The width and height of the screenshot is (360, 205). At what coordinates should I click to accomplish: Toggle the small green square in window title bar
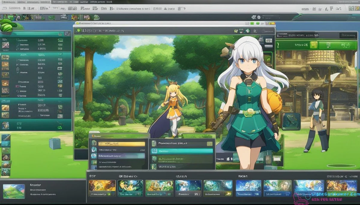click(252, 23)
